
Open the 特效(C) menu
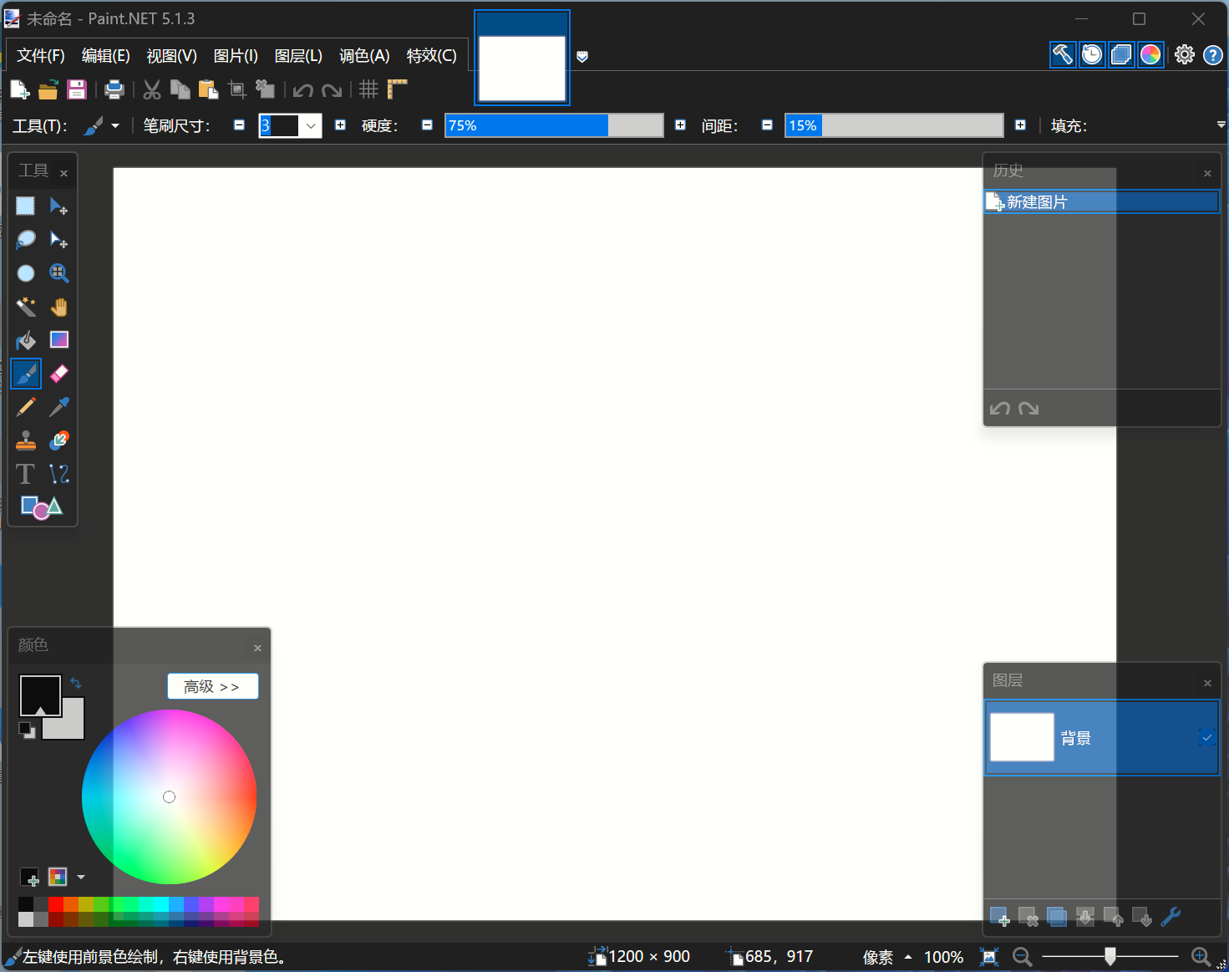coord(431,55)
